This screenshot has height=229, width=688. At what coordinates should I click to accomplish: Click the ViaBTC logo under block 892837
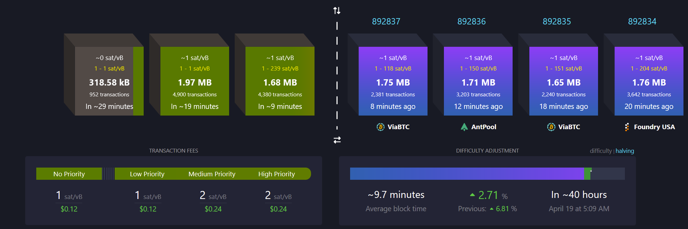click(x=380, y=127)
